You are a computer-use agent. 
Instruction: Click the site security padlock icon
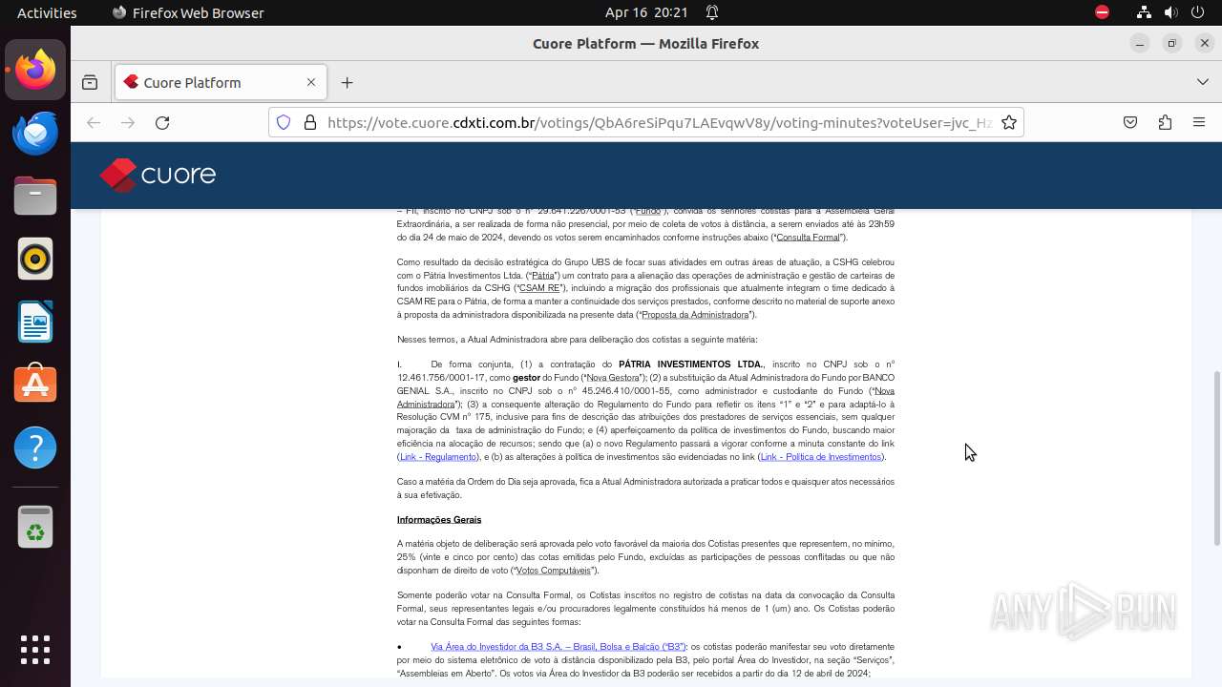coord(309,122)
